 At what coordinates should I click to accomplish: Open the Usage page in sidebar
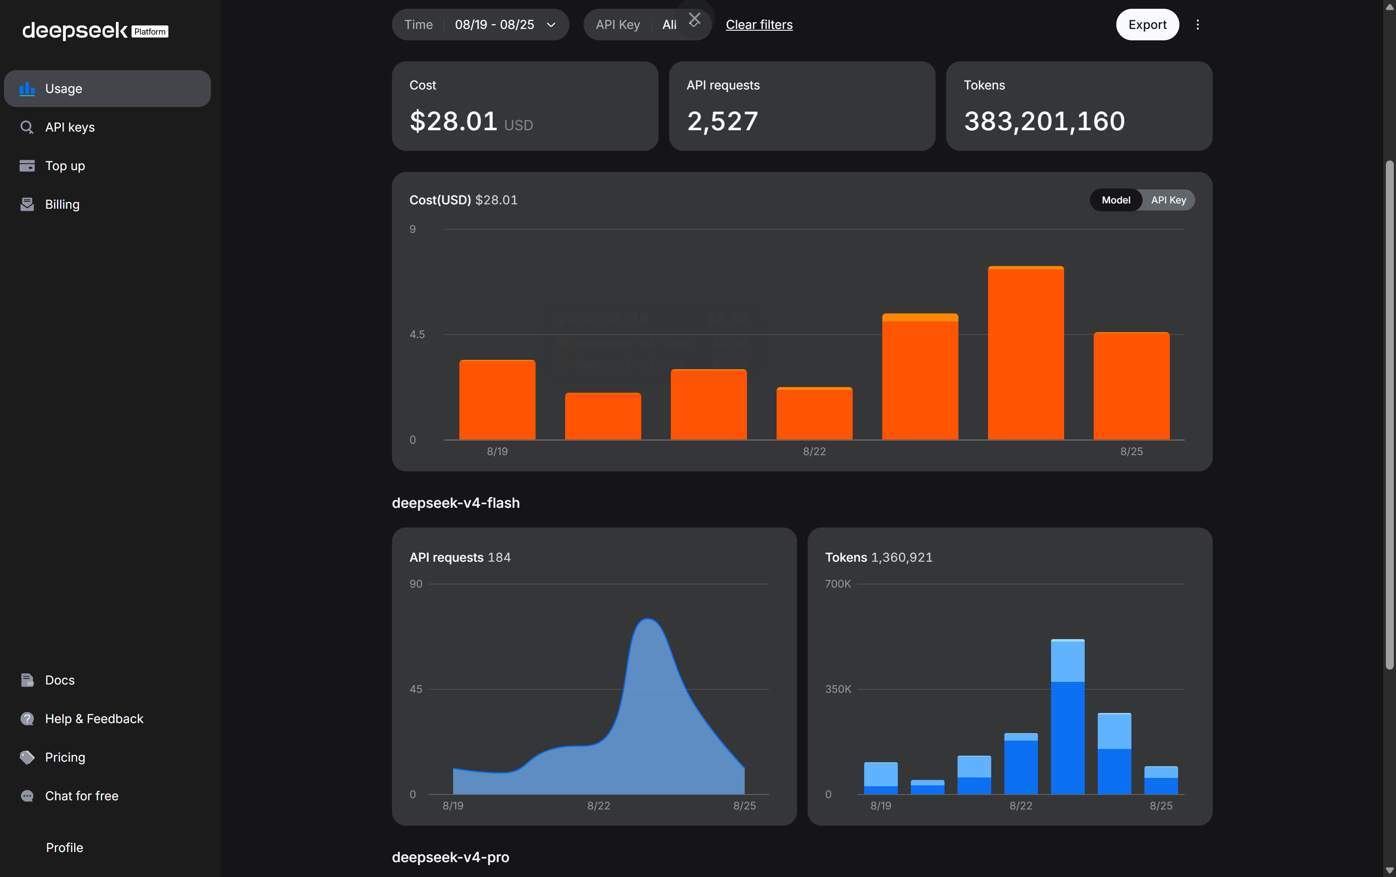107,89
